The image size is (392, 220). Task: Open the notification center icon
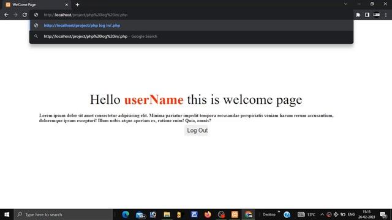(383, 215)
